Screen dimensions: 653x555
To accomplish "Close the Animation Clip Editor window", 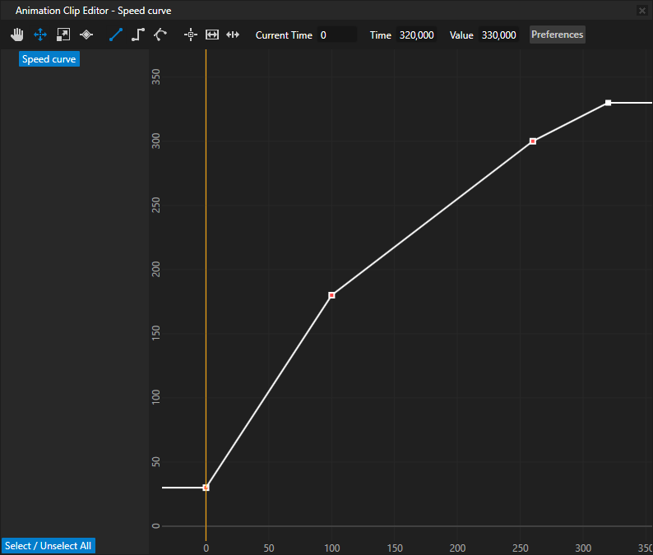I will point(642,11).
